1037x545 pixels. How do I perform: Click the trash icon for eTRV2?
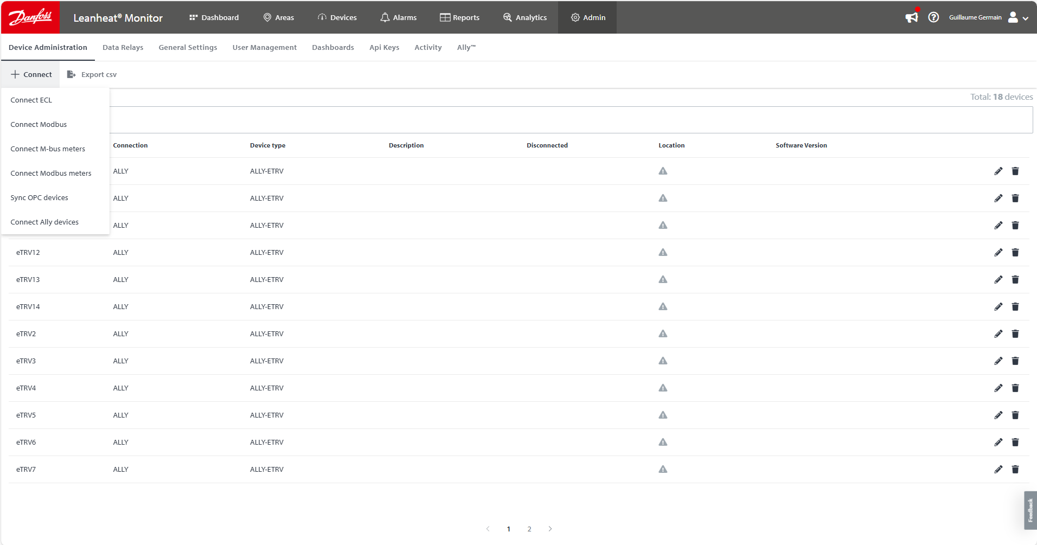[1015, 334]
